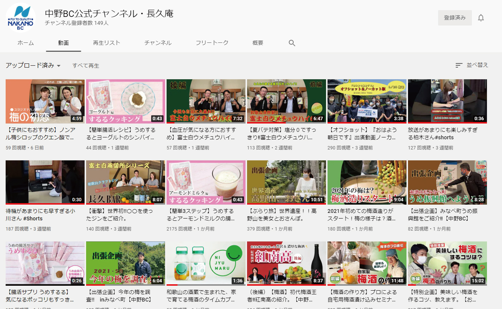
Task: Open the フリートーク tab
Action: pyautogui.click(x=212, y=43)
